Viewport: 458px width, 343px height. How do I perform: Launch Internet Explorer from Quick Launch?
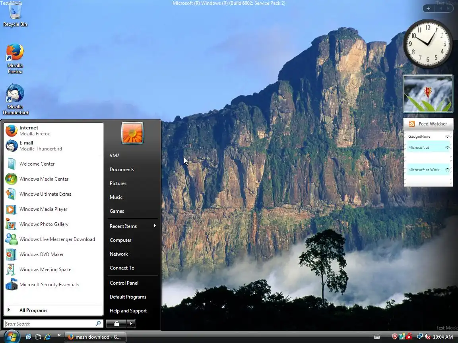pos(48,337)
